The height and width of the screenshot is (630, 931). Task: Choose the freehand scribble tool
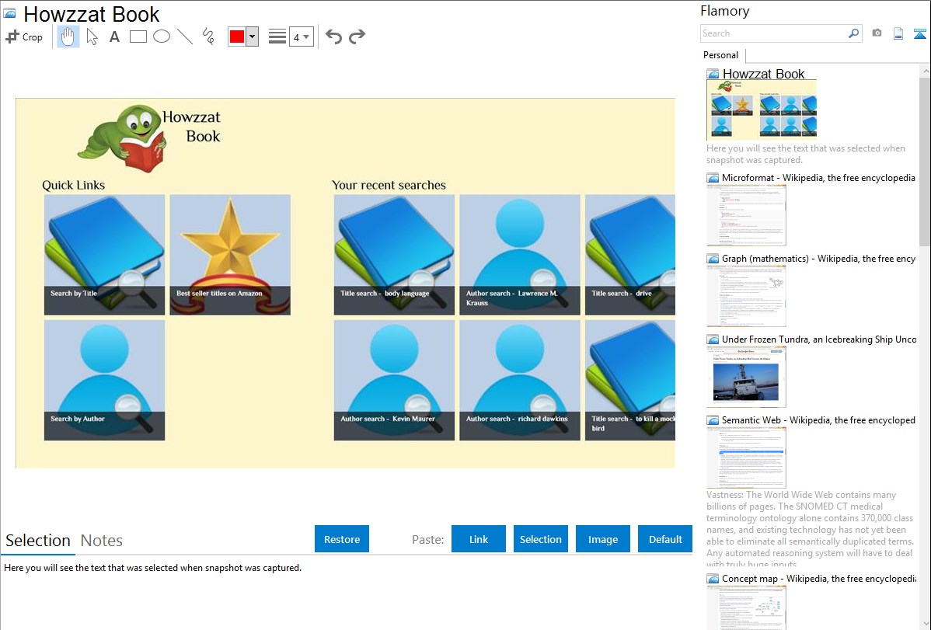click(x=208, y=37)
